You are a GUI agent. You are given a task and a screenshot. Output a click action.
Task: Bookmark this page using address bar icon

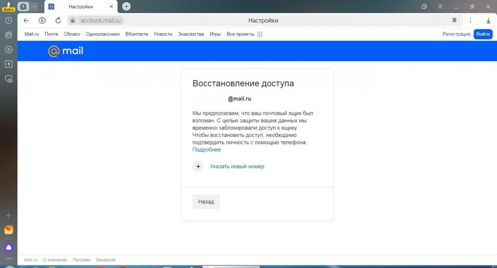pos(454,20)
